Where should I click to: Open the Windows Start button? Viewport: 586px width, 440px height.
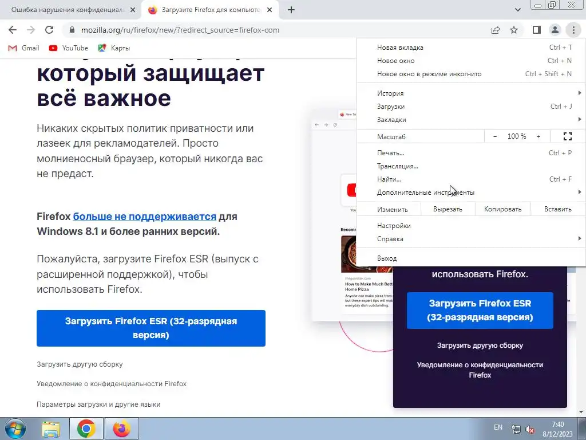click(x=15, y=429)
